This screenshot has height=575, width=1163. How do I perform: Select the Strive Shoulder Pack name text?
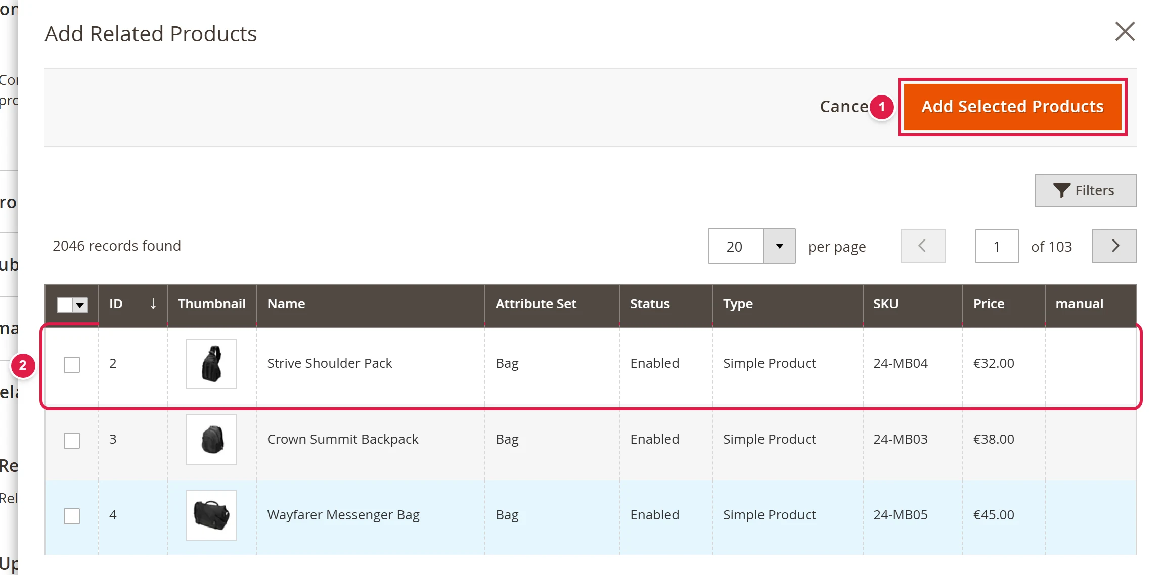click(330, 363)
